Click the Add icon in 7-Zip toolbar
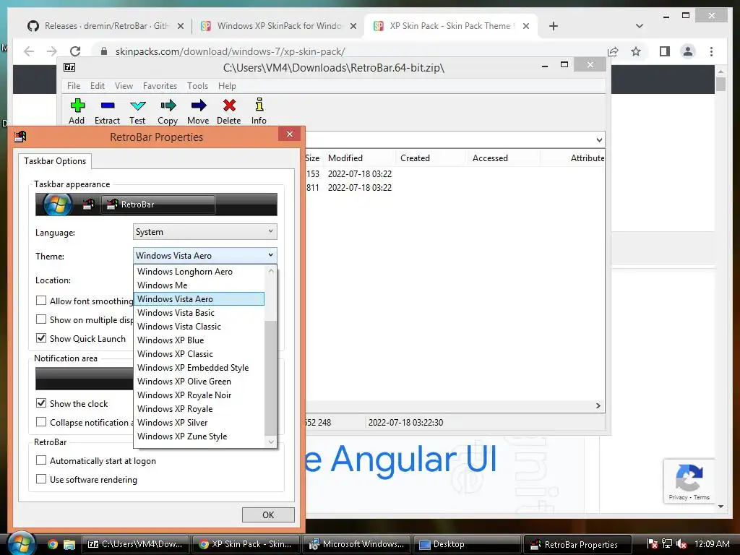Viewport: 740px width, 555px height. tap(77, 105)
